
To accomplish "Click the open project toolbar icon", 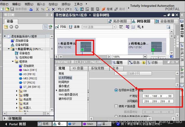I will tap(7, 9).
